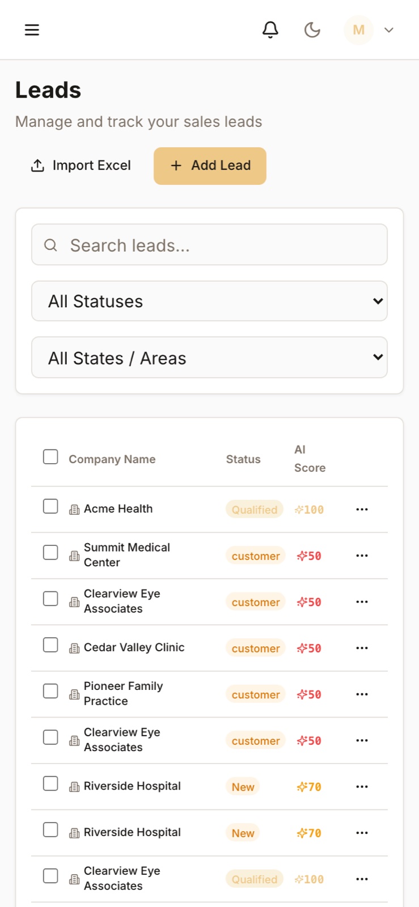Click the Import Excel button

click(x=81, y=166)
